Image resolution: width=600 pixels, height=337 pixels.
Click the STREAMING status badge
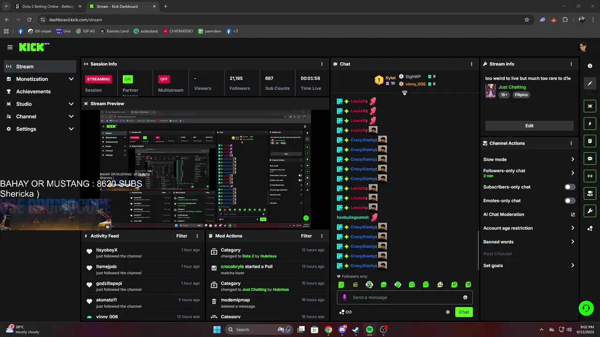pyautogui.click(x=98, y=79)
